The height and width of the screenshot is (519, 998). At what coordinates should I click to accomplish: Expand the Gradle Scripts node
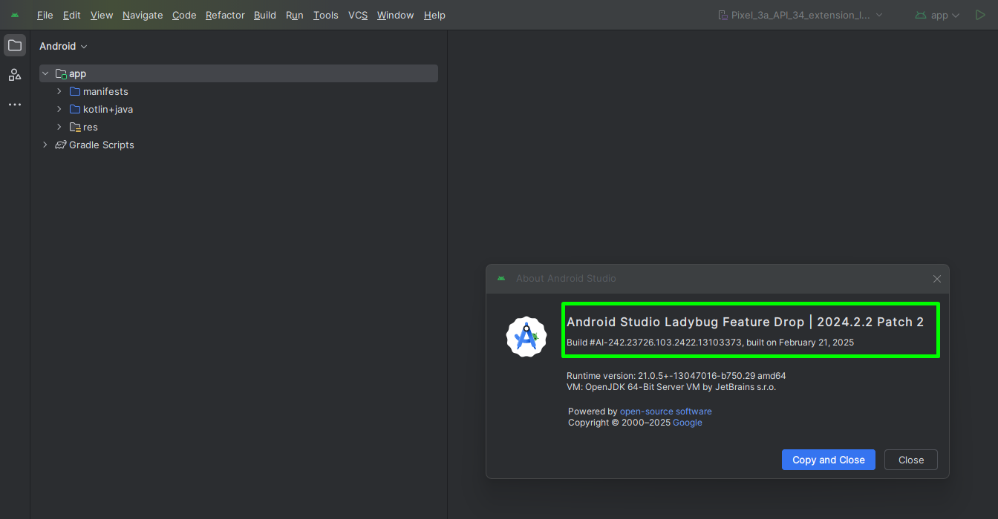[45, 145]
